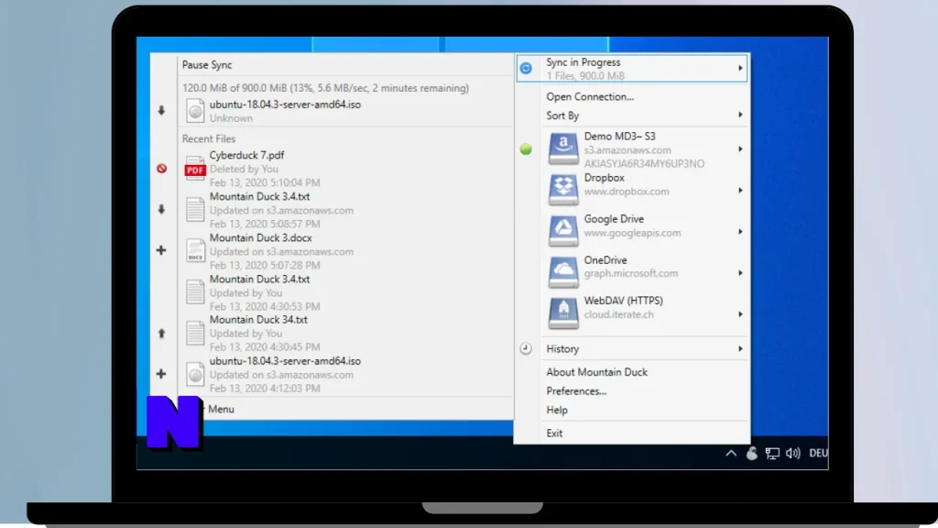The image size is (938, 528).
Task: Click the Recent Files heading
Action: (x=209, y=139)
